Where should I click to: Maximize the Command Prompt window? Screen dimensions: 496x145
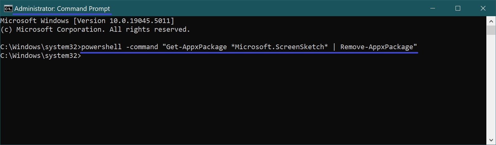[x=458, y=8]
